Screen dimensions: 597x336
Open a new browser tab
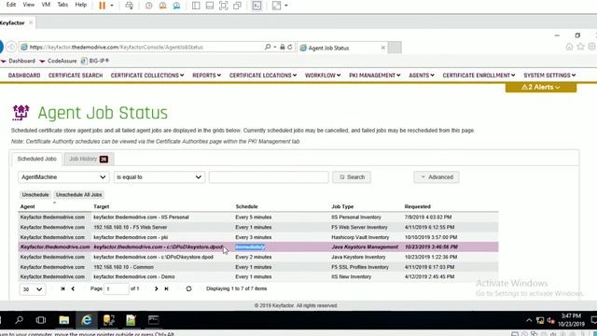(395, 48)
